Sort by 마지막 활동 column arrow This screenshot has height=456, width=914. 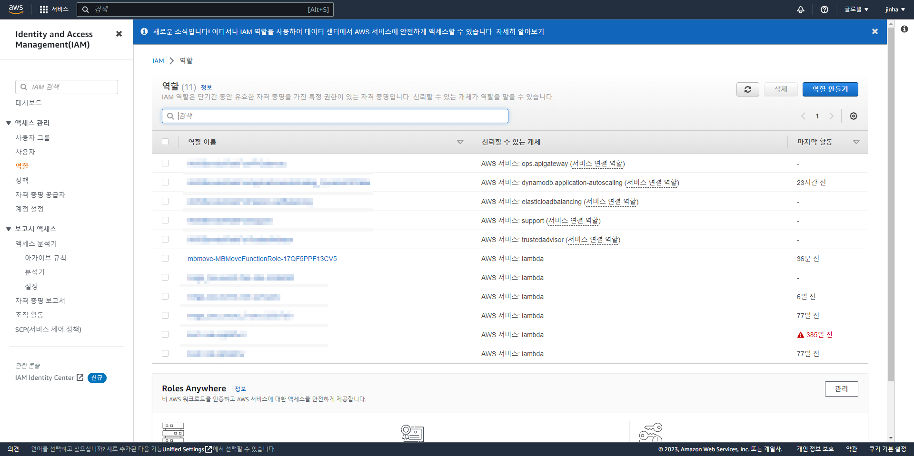coord(856,142)
